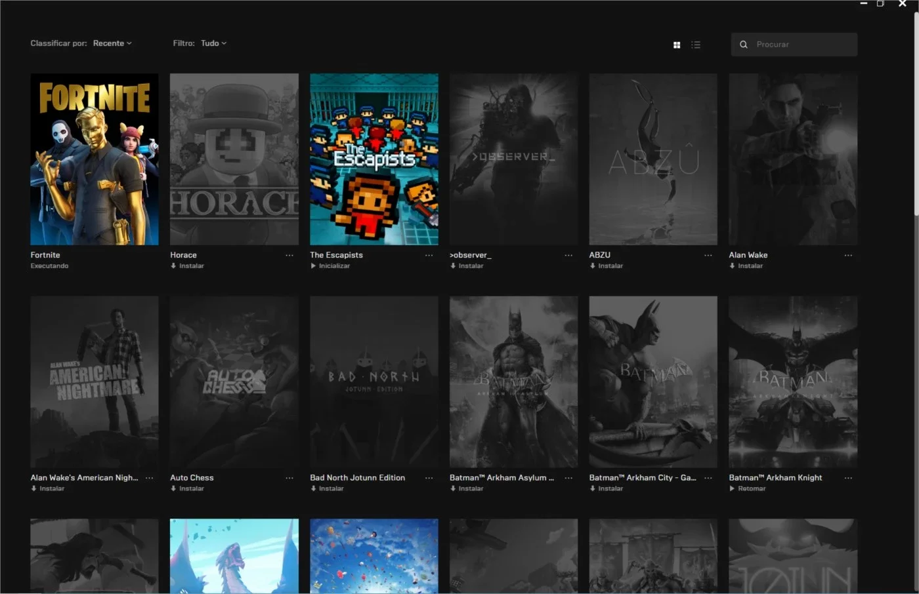Open options for Bad North Jotunn Edition
The width and height of the screenshot is (919, 594).
(429, 478)
